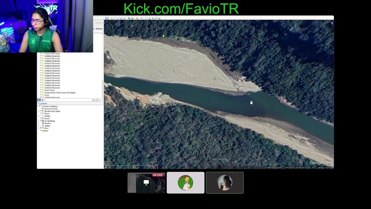Uncheck the Campamento Chichi punto de llegada checkbox

(41, 93)
